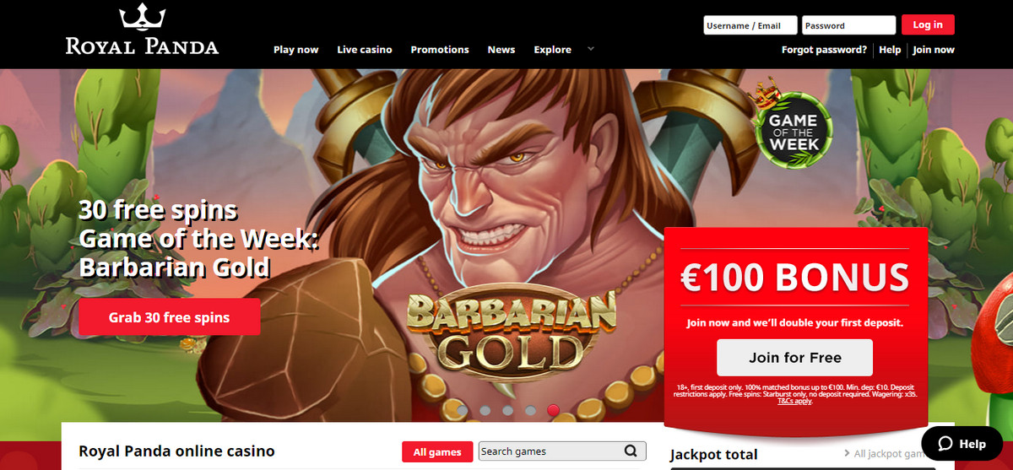Image resolution: width=1013 pixels, height=470 pixels.
Task: Click the arrow beside All jackpot games
Action: [847, 454]
